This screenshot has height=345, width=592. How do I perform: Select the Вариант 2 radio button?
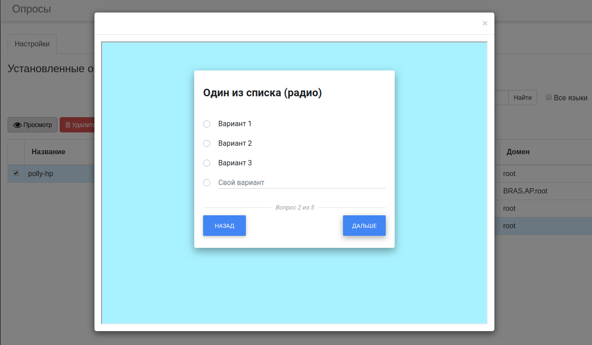coord(207,144)
